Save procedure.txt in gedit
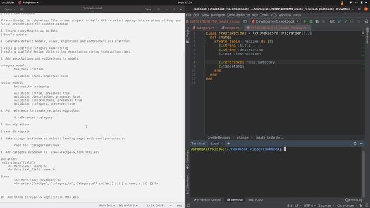This screenshot has height=208, width=370. 148,9
